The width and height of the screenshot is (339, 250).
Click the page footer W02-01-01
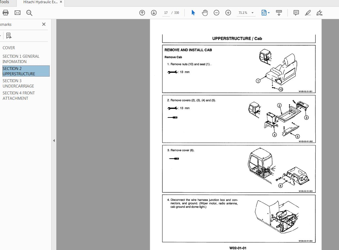click(238, 248)
